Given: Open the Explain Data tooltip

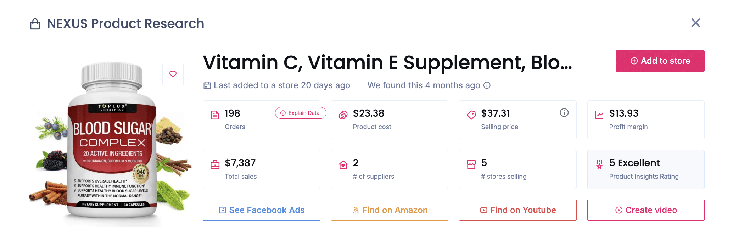Looking at the screenshot, I should (300, 113).
